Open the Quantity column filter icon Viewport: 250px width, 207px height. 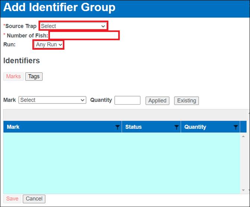pyautogui.click(x=235, y=127)
